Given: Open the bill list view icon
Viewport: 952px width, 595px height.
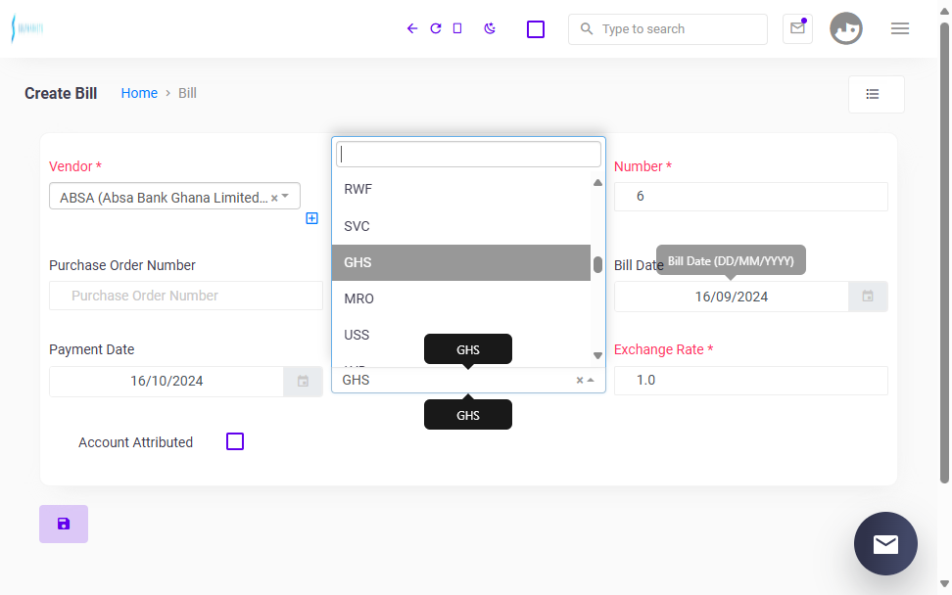Looking at the screenshot, I should pos(876,94).
